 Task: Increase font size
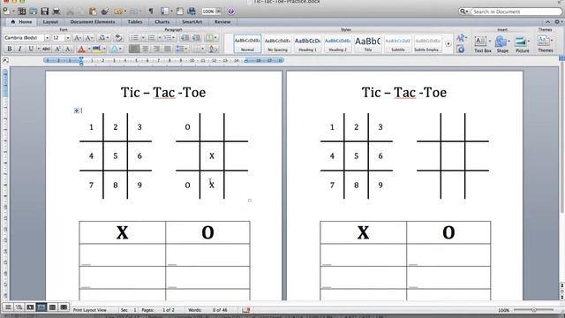click(77, 37)
